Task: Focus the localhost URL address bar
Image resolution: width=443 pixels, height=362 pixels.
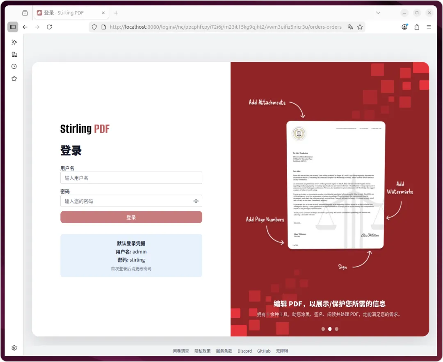Action: [x=225, y=27]
